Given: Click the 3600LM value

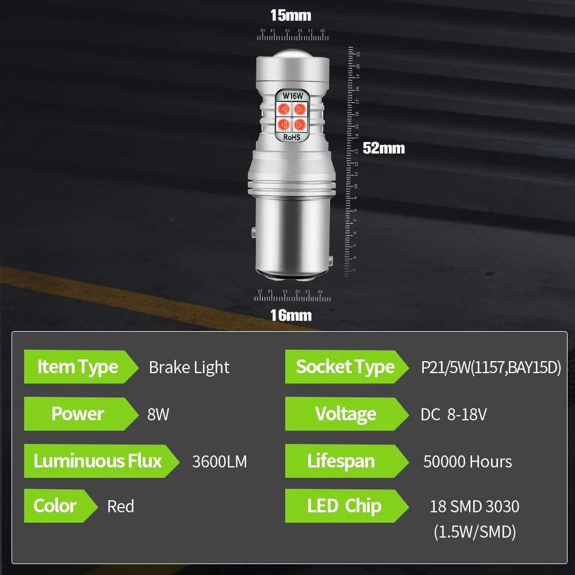Looking at the screenshot, I should pos(220,462).
